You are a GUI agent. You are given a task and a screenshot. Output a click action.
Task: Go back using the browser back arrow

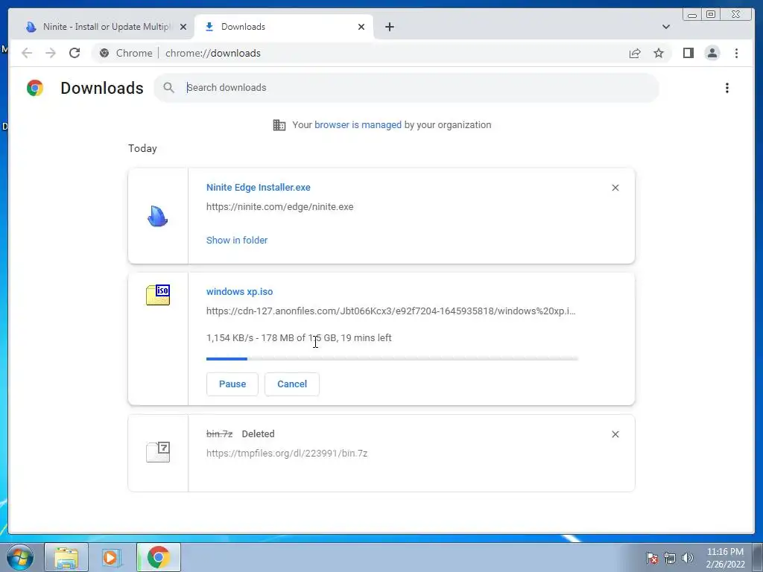(x=27, y=53)
